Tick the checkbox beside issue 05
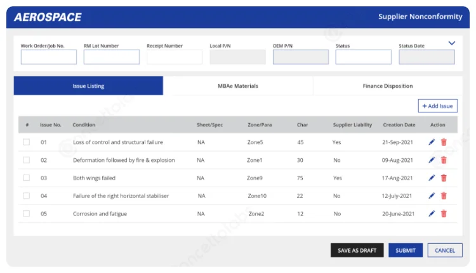Viewport: 476px width, 273px height. [x=27, y=214]
